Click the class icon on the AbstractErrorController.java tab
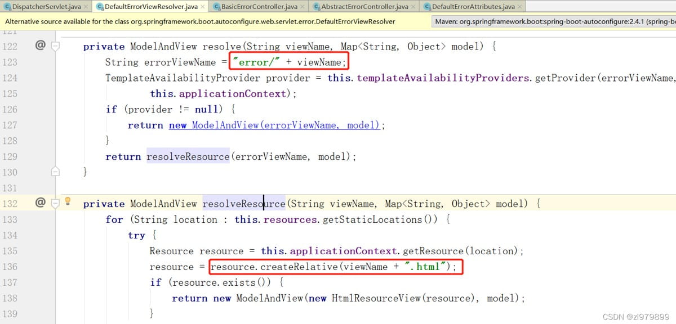The width and height of the screenshot is (676, 324). pos(317,7)
